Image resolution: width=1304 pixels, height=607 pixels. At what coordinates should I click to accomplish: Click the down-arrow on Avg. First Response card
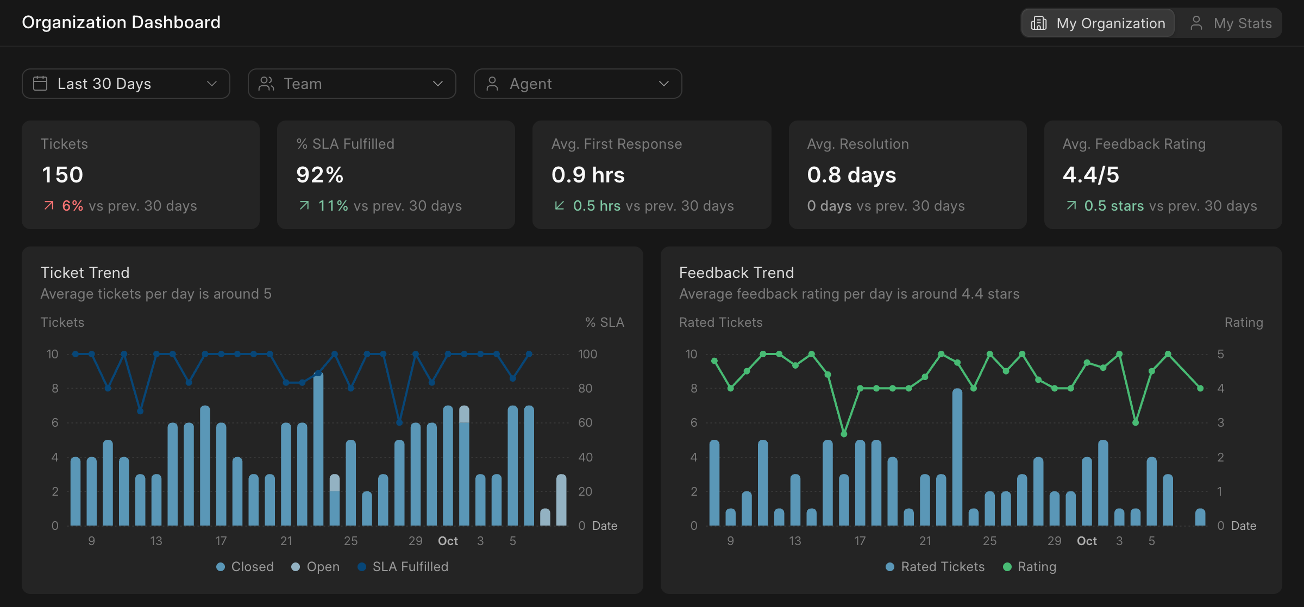[x=560, y=206]
